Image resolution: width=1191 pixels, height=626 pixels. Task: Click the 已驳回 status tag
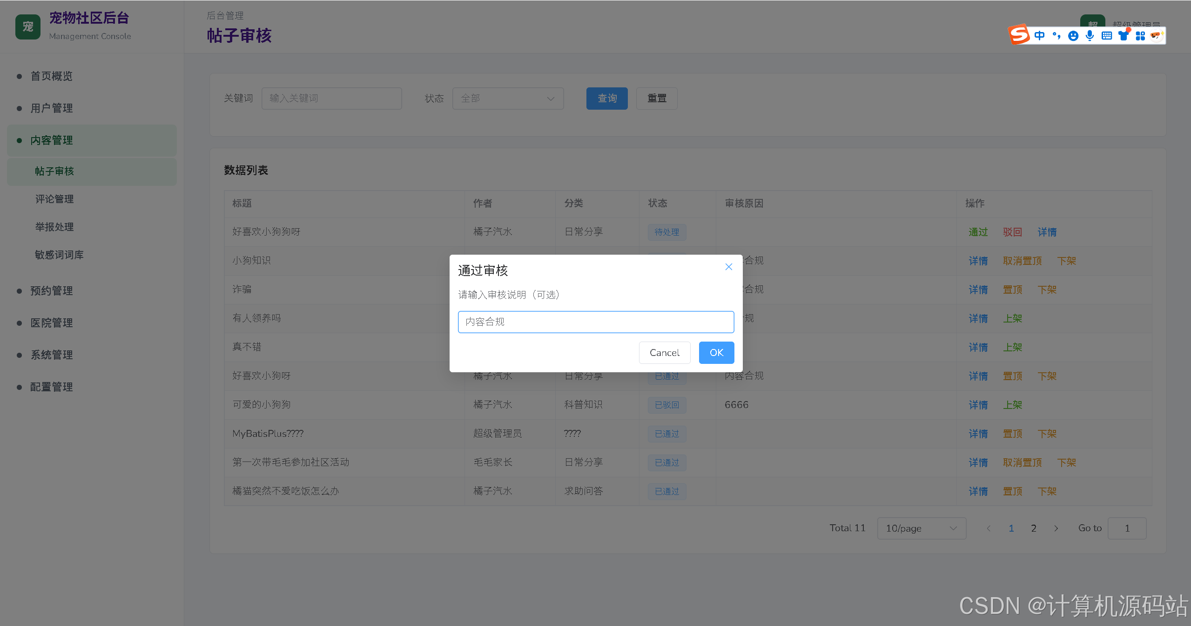pyautogui.click(x=666, y=405)
